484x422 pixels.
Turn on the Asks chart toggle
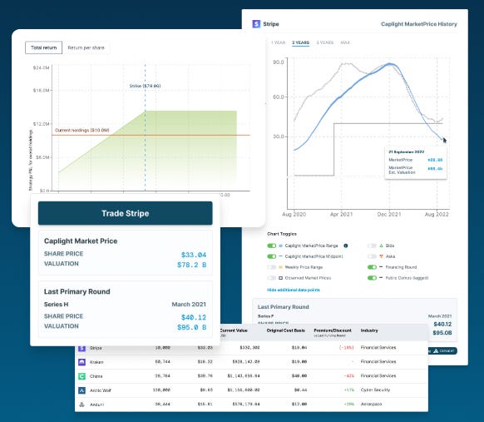click(372, 256)
